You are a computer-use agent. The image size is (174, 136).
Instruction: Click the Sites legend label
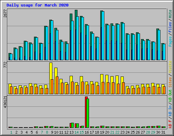click(x=170, y=82)
